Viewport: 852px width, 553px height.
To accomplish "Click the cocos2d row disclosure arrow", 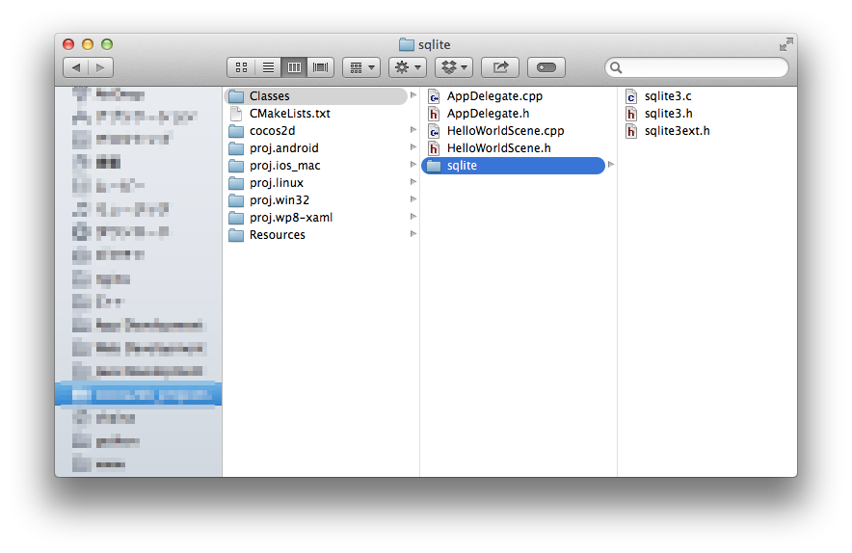I will [413, 130].
